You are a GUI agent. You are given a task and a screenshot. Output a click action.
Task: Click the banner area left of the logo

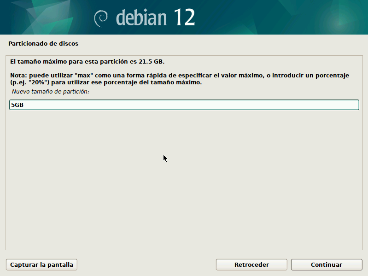click(x=46, y=18)
